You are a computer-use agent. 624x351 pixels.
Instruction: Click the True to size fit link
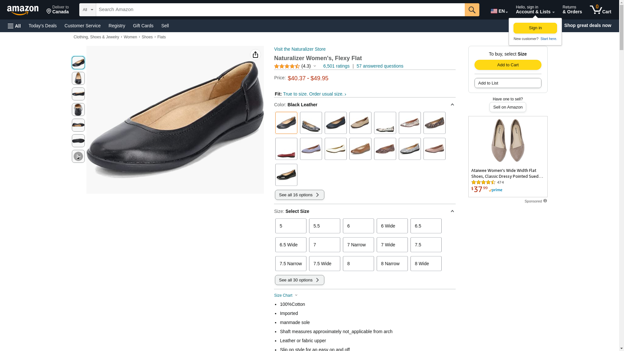pyautogui.click(x=315, y=94)
